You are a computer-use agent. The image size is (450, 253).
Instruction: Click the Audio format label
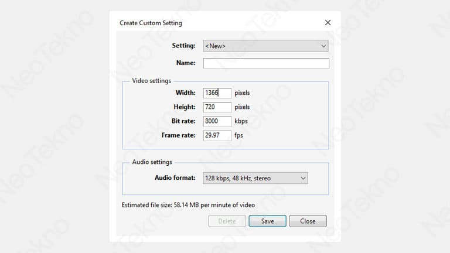click(x=175, y=178)
